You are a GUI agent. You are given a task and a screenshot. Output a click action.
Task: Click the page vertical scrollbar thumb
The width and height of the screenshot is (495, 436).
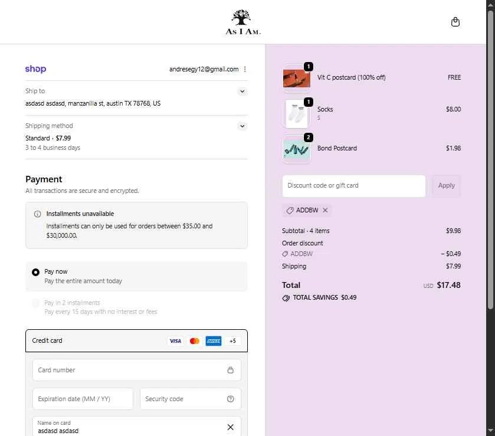click(x=490, y=159)
